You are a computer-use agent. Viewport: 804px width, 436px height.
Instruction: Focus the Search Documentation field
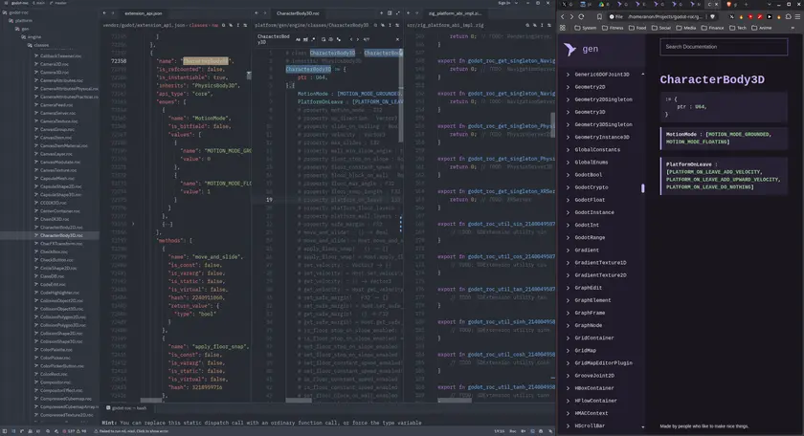(x=724, y=47)
